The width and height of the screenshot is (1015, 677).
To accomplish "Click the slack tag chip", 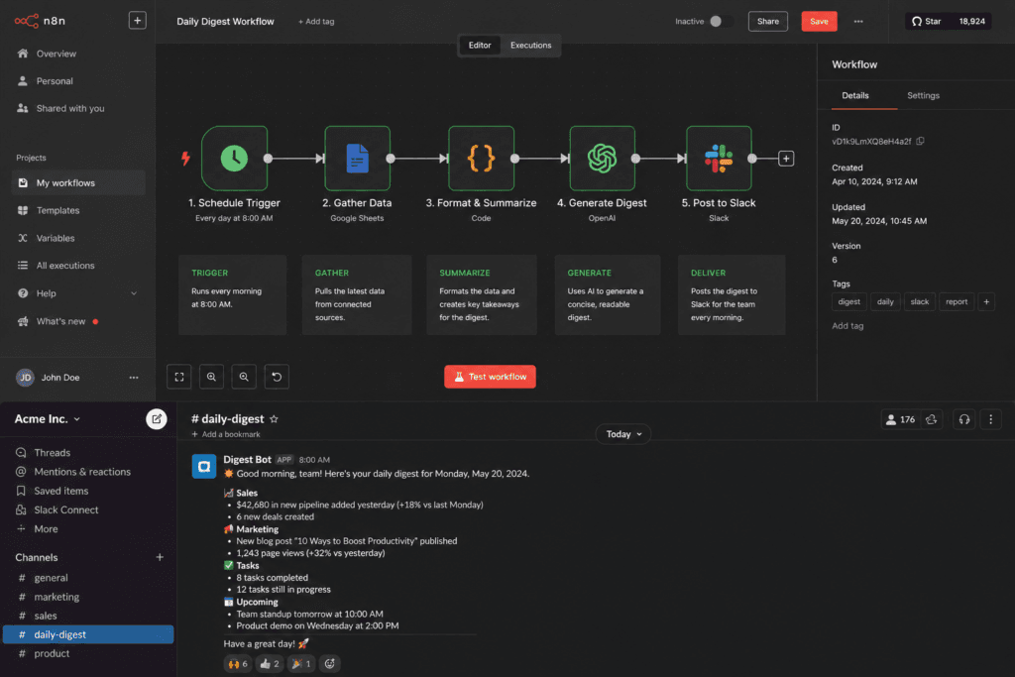I will (x=919, y=301).
